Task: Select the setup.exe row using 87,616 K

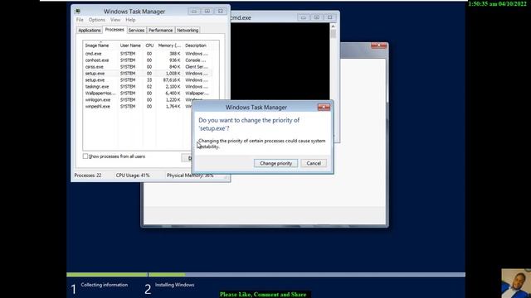Action: point(148,80)
